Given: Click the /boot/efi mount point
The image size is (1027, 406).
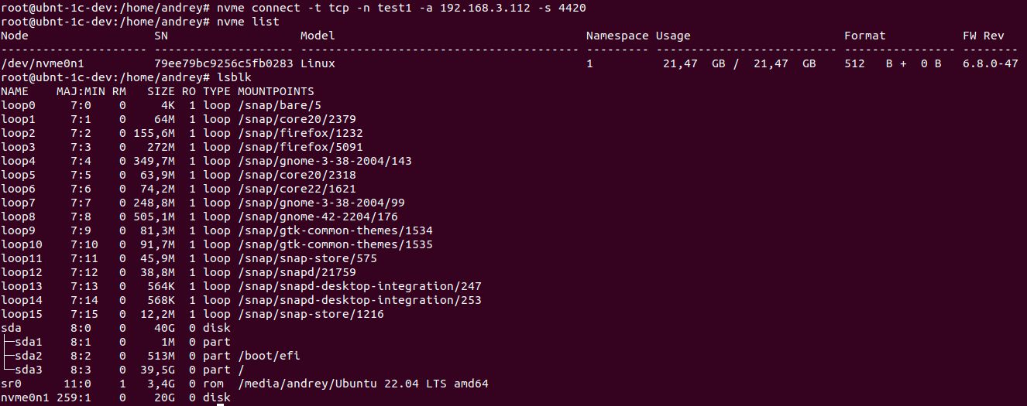Looking at the screenshot, I should [x=269, y=356].
